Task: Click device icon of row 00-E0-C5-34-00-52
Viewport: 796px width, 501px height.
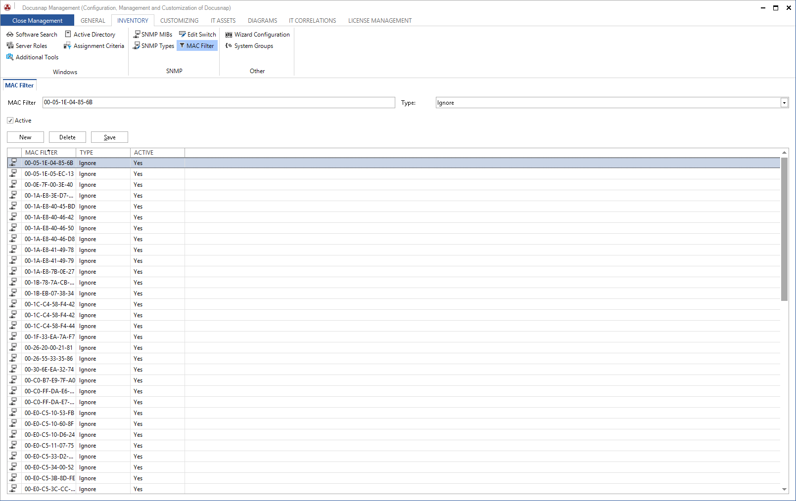Action: [14, 467]
